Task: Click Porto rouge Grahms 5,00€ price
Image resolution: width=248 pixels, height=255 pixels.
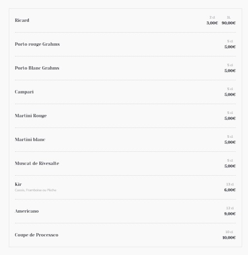Action: (x=230, y=47)
